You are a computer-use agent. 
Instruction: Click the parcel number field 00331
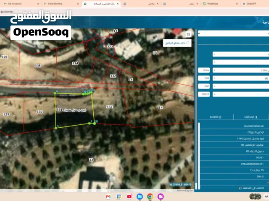[x=204, y=94]
